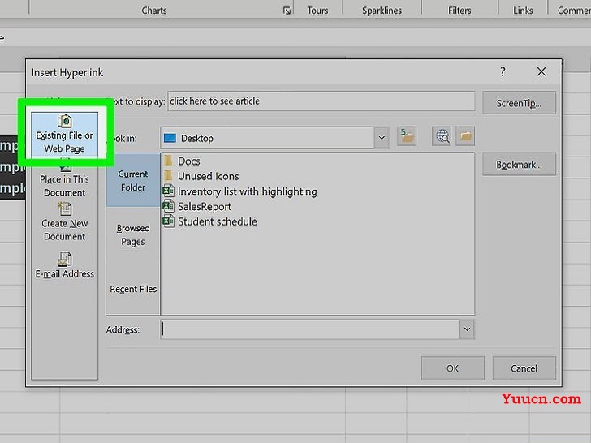Click Tours group label in Excel ribbon
Image resolution: width=591 pixels, height=443 pixels.
[x=317, y=11]
